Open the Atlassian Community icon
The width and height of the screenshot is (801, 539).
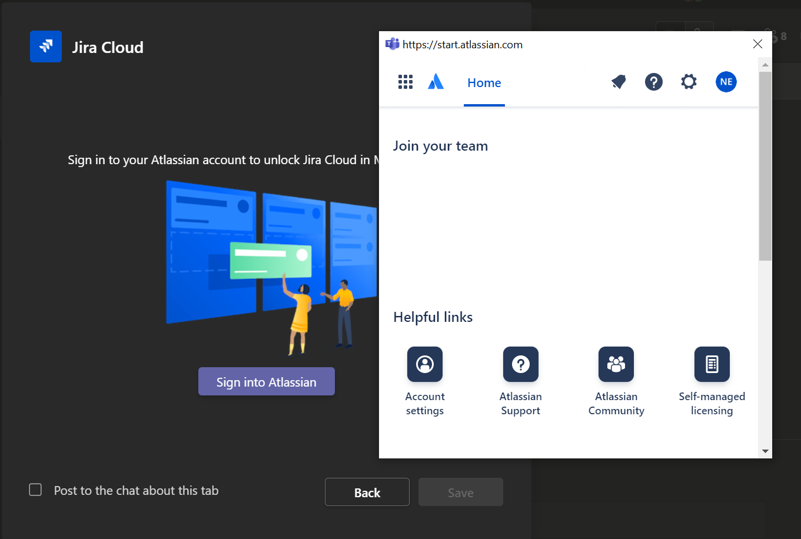616,364
